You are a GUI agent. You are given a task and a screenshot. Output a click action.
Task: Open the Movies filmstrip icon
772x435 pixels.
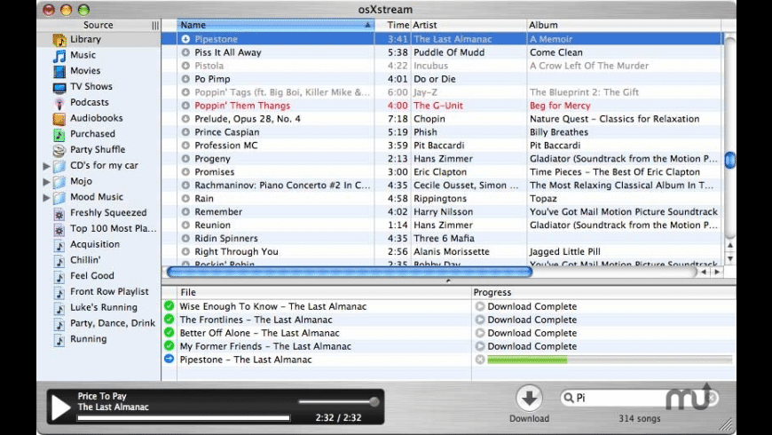(59, 71)
